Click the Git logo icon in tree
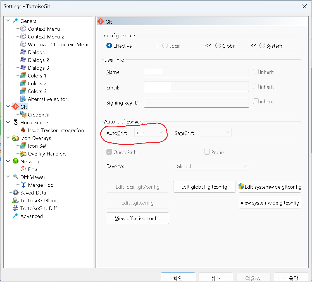The image size is (312, 282). pyautogui.click(x=16, y=107)
